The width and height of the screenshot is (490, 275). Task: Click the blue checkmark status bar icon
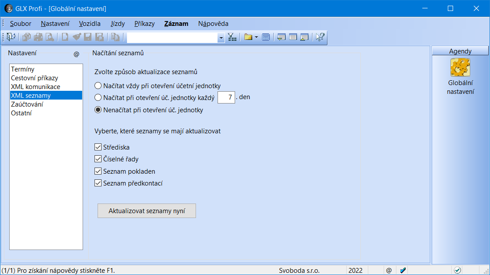[403, 270]
